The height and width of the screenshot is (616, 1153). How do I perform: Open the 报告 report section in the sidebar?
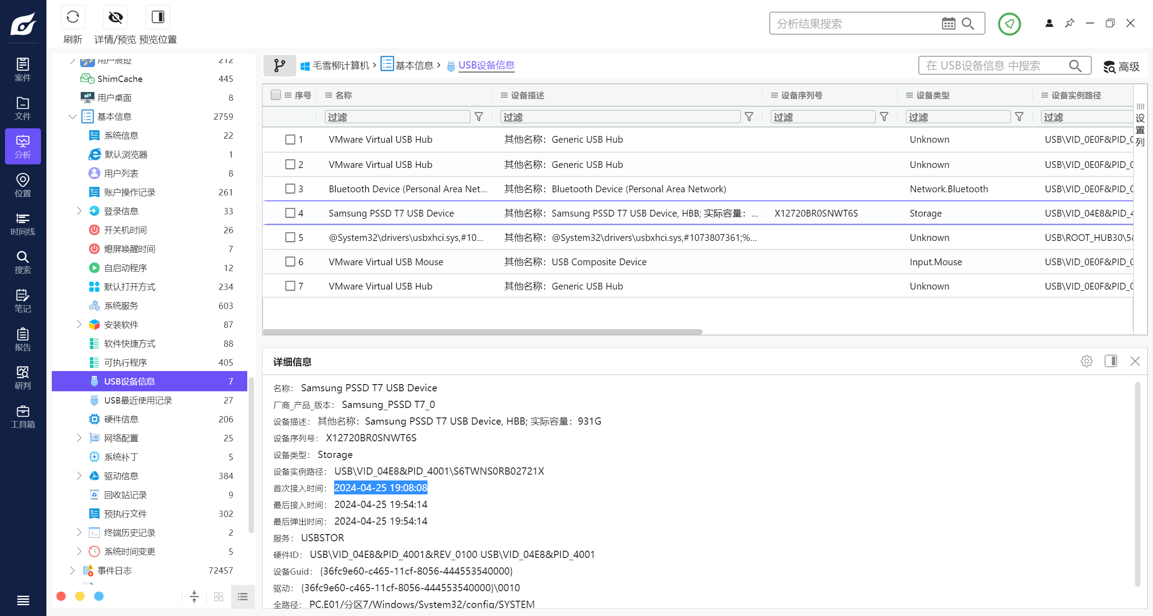[x=23, y=340]
